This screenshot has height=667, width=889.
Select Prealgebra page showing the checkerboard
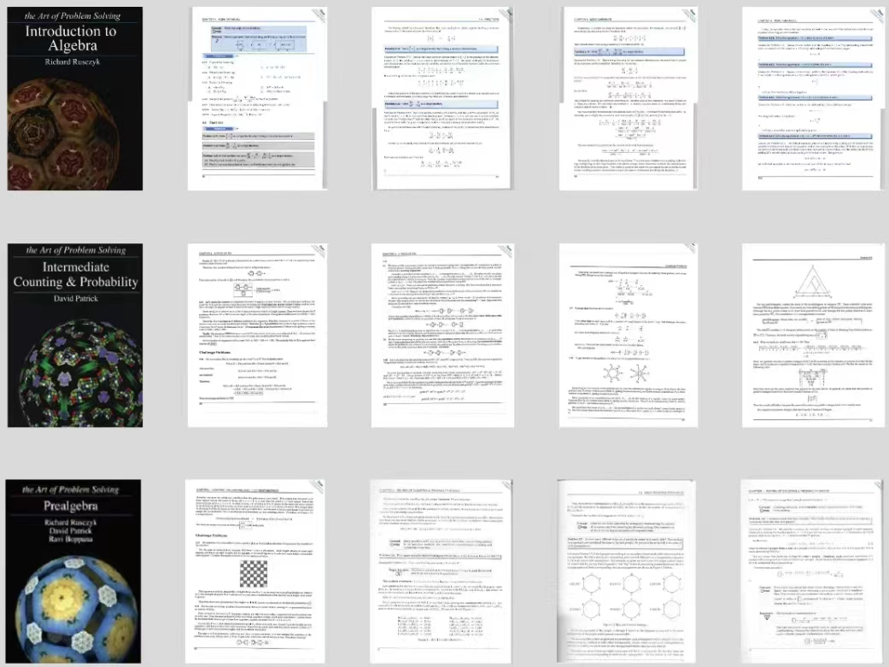pos(255,571)
